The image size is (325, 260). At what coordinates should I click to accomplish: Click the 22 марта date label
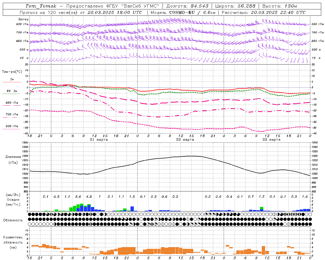pos(185,140)
